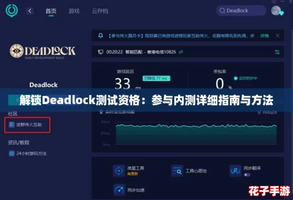The height and width of the screenshot is (200, 293).
Task: Open the 云存档 tab
Action: tap(100, 11)
